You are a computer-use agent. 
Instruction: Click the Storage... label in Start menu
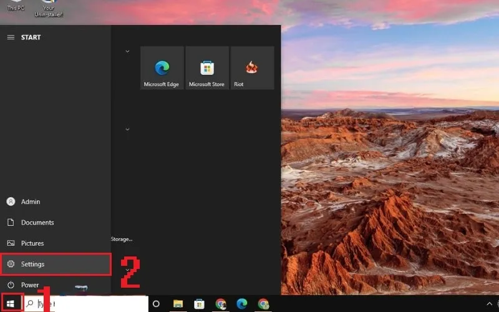pos(122,239)
